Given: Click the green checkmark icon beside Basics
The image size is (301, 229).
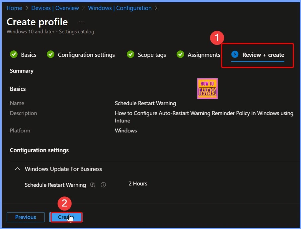Looking at the screenshot, I should coord(14,54).
